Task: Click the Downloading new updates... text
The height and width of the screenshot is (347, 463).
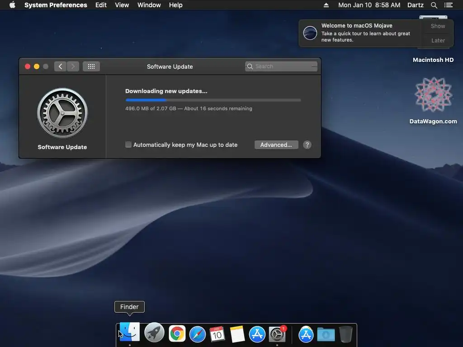Action: [x=166, y=91]
